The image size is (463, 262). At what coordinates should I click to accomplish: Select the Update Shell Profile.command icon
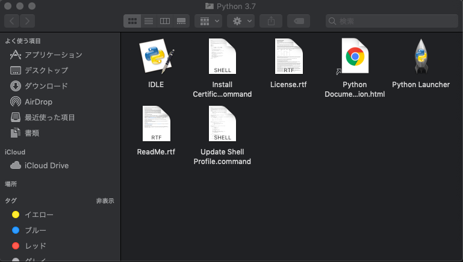[x=222, y=123]
